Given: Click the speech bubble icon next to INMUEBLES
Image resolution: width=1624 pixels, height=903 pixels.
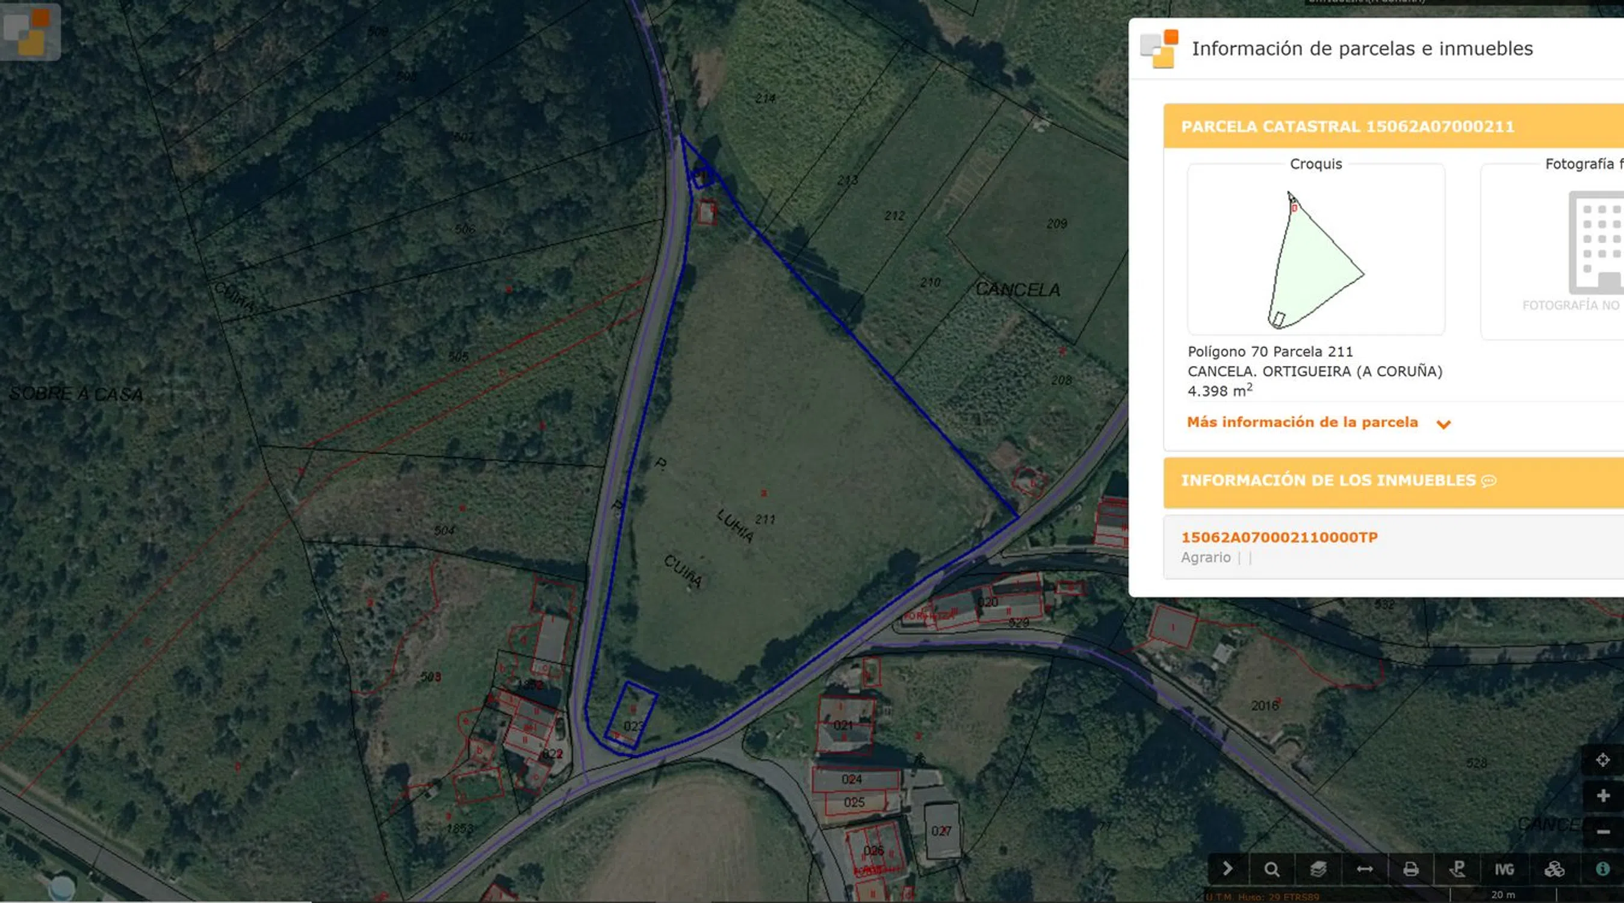Looking at the screenshot, I should click(1489, 481).
